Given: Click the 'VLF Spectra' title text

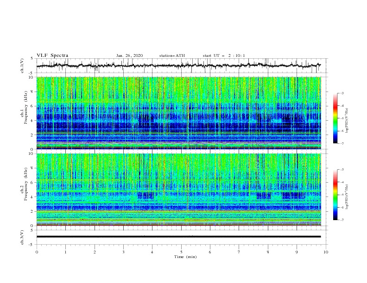Looking at the screenshot, I should point(52,55).
